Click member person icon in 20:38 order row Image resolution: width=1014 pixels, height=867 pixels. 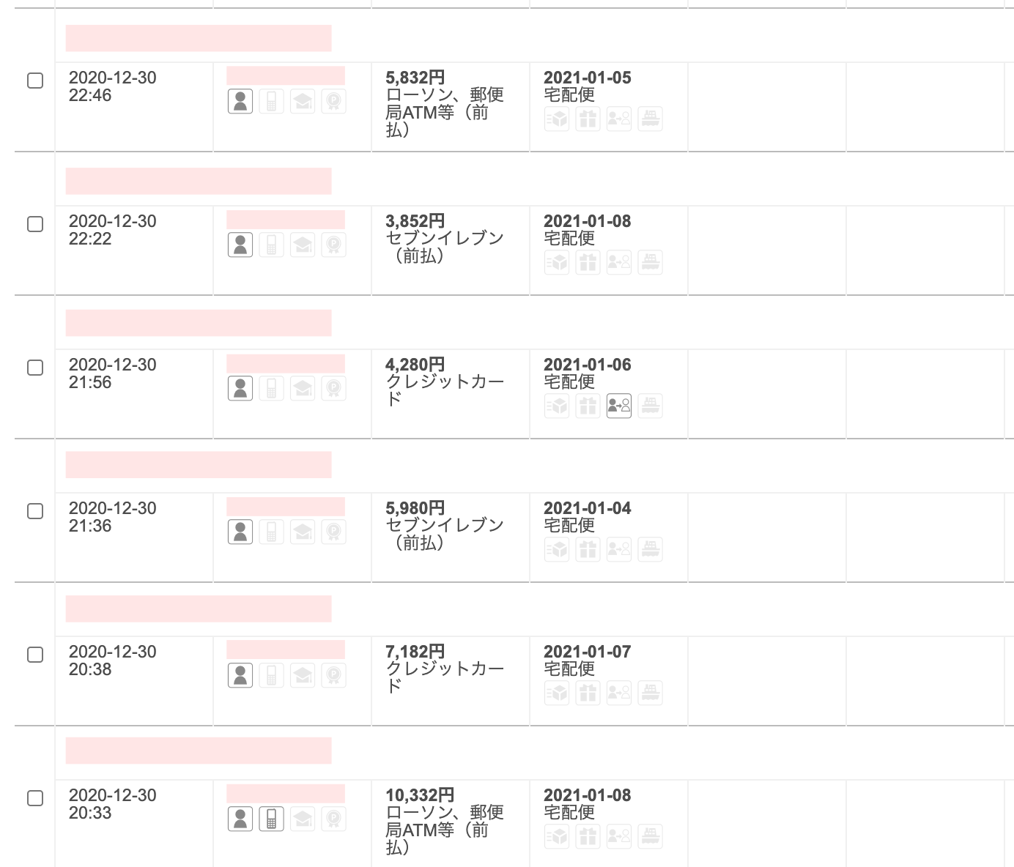[x=240, y=675]
